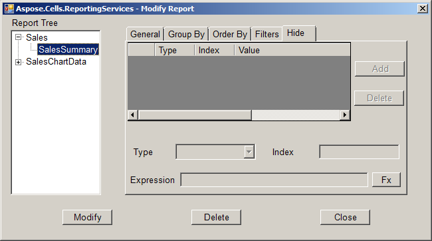Screen dimensions: 432x241
Task: Collapse the Sales tree node
Action: point(18,37)
